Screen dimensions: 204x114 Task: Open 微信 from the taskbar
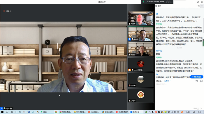(x=44, y=112)
